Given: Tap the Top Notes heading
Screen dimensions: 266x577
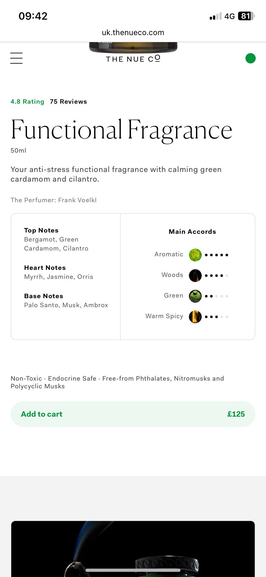Looking at the screenshot, I should click(41, 231).
